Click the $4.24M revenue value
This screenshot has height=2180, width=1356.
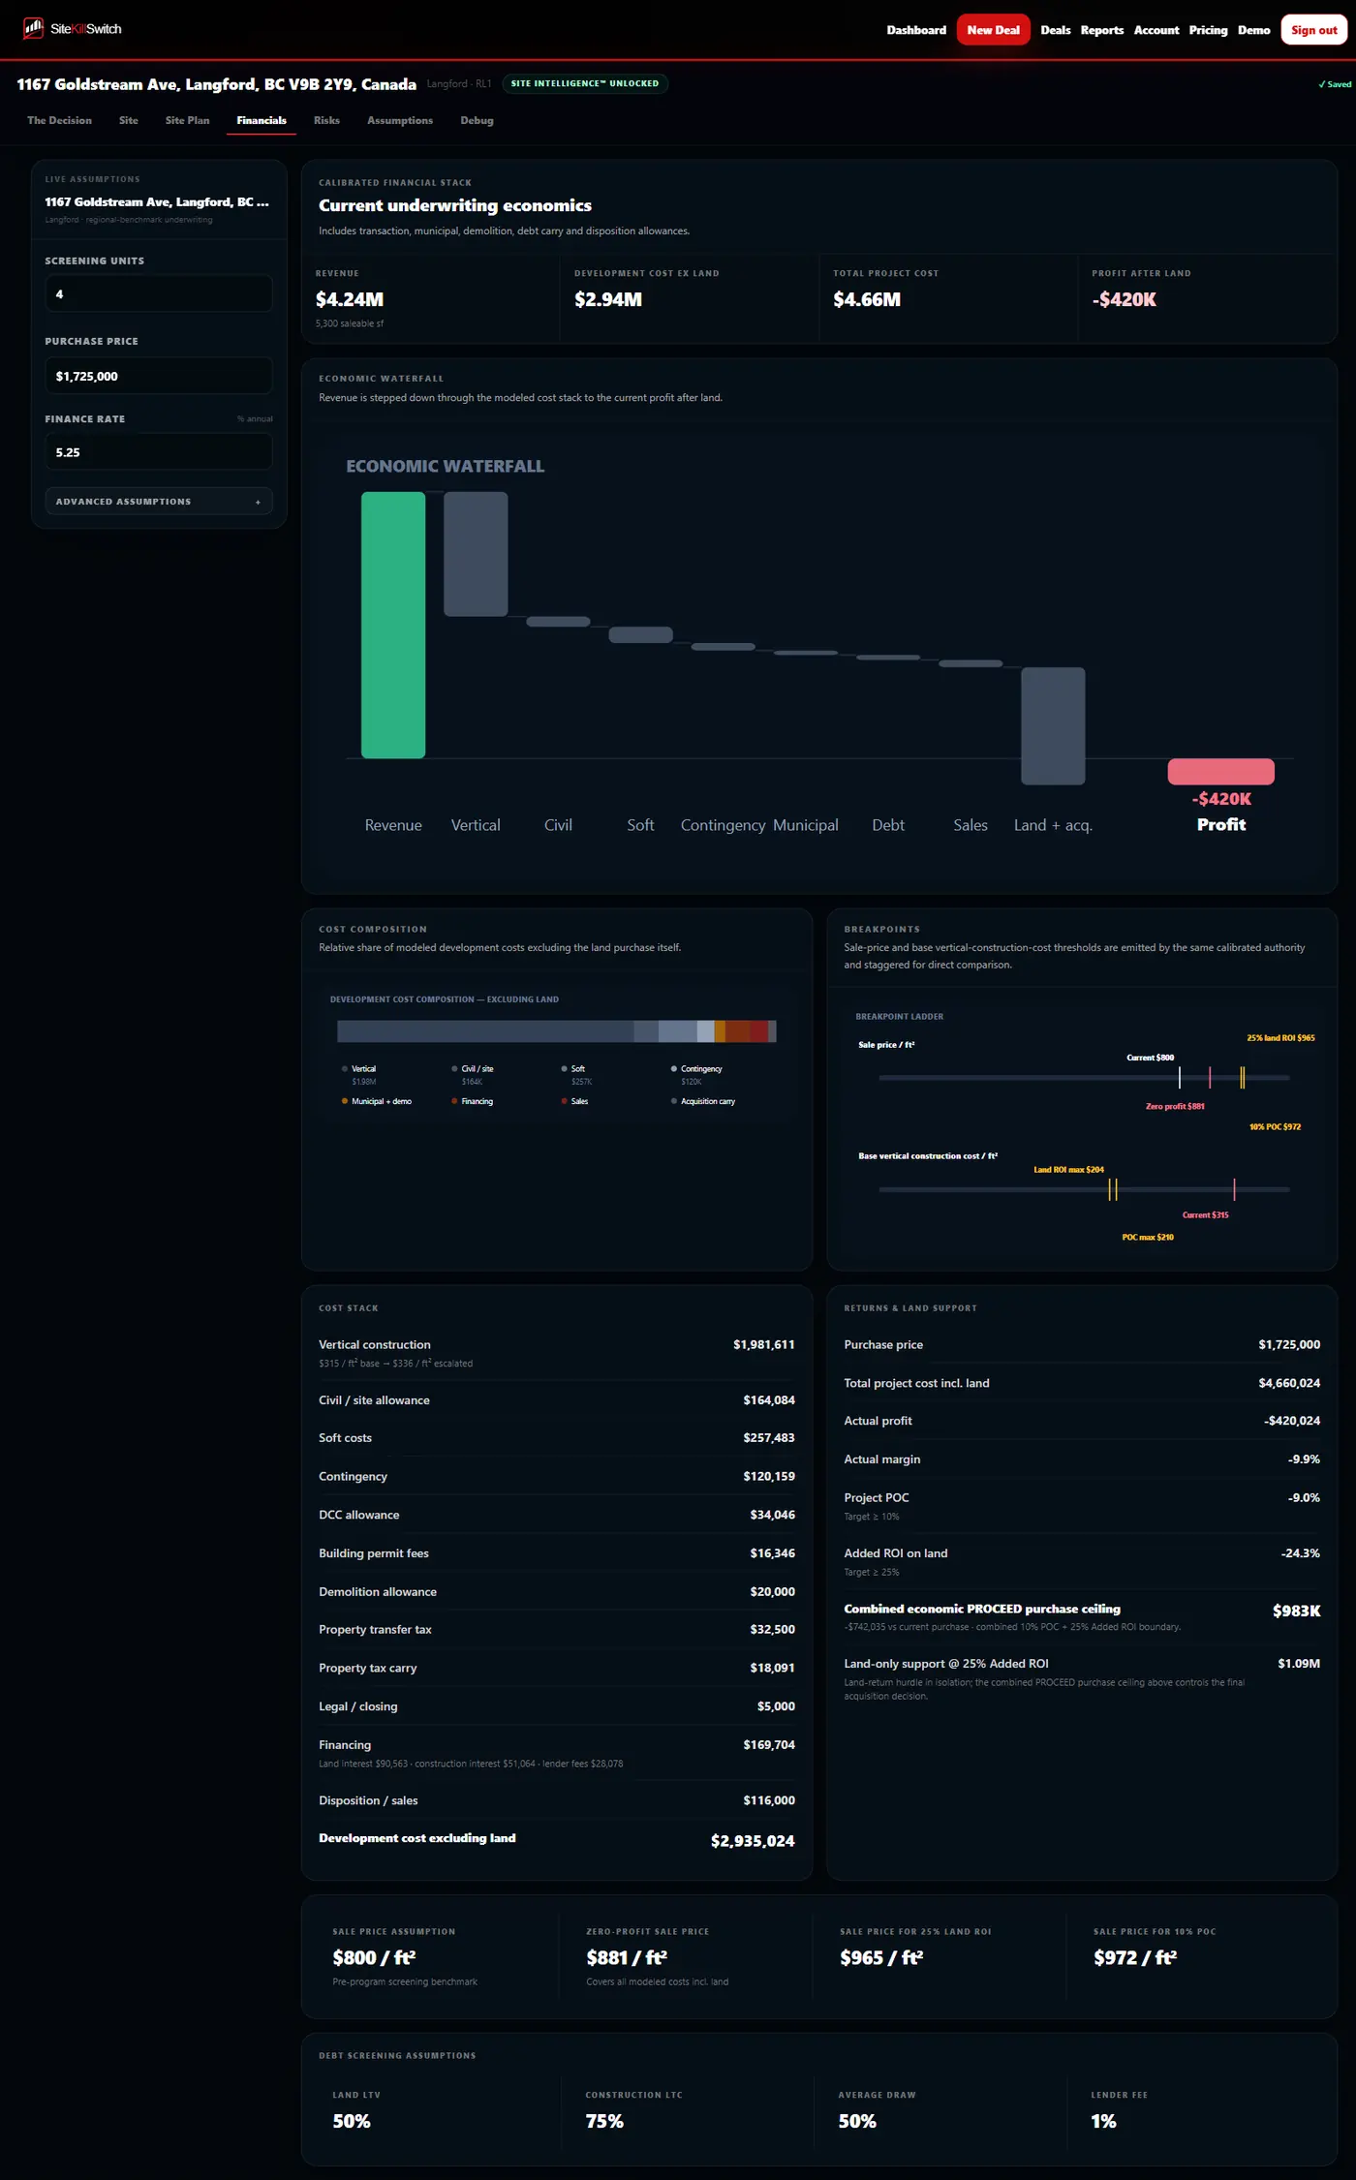pyautogui.click(x=350, y=299)
